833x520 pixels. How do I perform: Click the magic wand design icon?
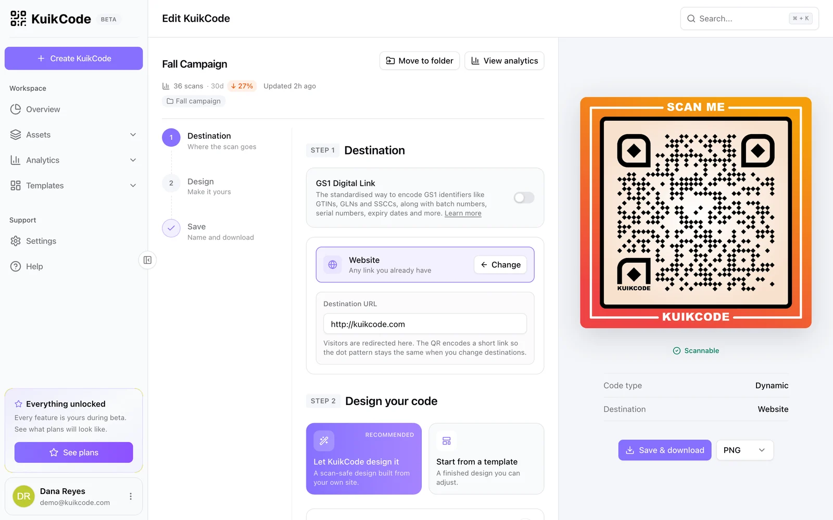(324, 441)
